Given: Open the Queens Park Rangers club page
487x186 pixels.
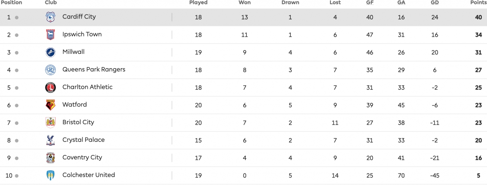Looking at the screenshot, I should [x=94, y=70].
